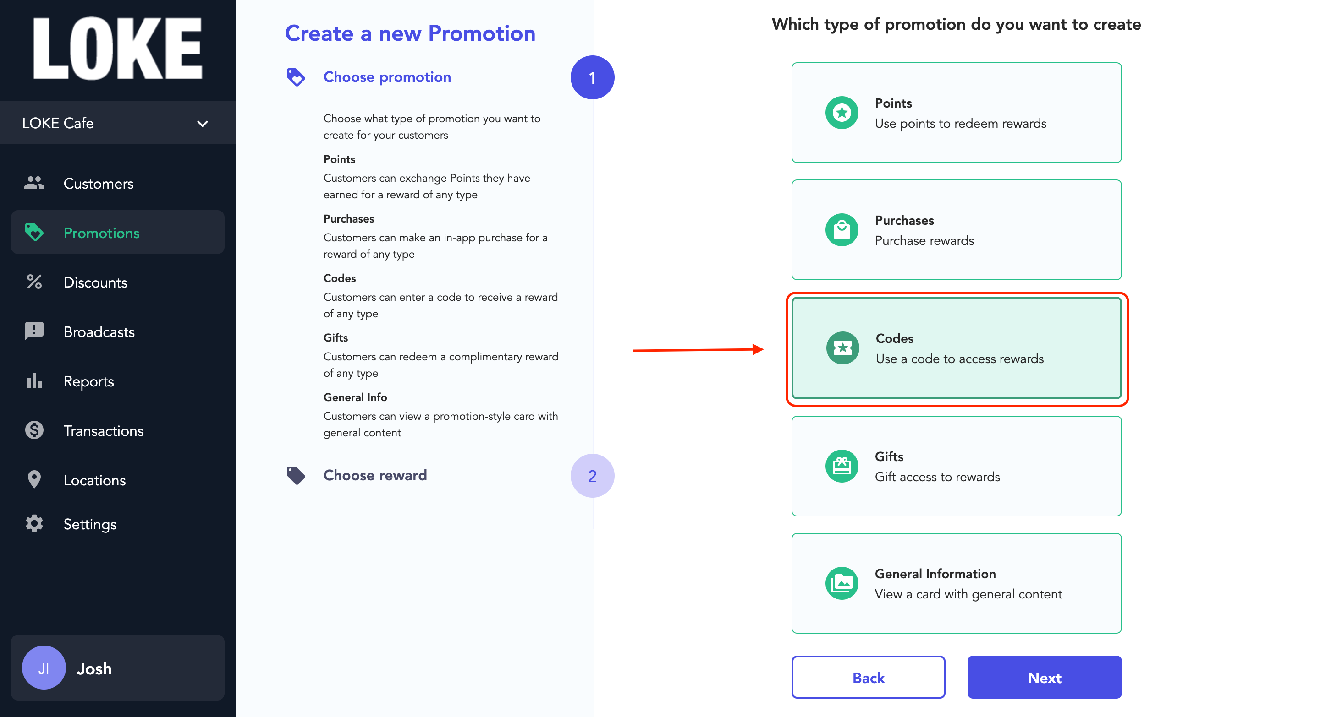
Task: Open the Josh user profile card
Action: click(117, 668)
